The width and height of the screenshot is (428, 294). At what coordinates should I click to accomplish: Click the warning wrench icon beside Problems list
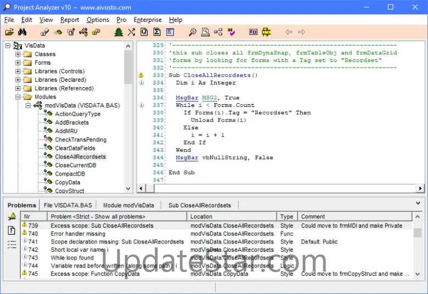point(12,217)
